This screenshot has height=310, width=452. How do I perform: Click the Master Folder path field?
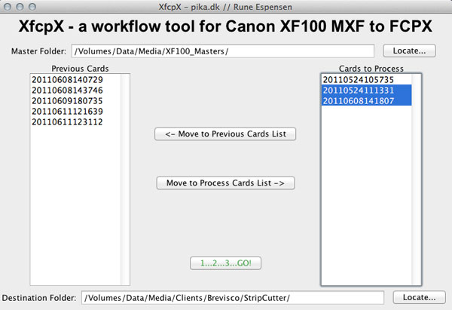pos(223,51)
